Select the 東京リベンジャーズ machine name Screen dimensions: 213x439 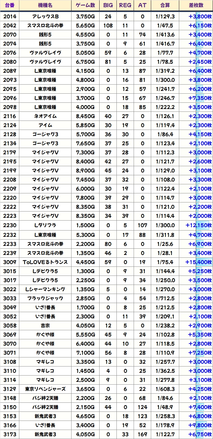pos(45,389)
